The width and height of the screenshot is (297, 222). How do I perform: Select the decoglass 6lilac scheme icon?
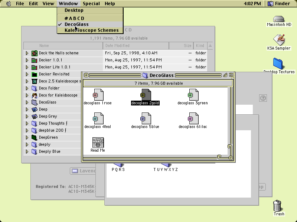coord(193,118)
